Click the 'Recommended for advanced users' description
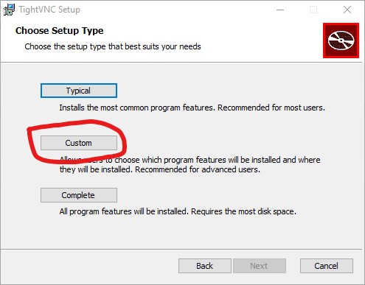 coord(198,169)
